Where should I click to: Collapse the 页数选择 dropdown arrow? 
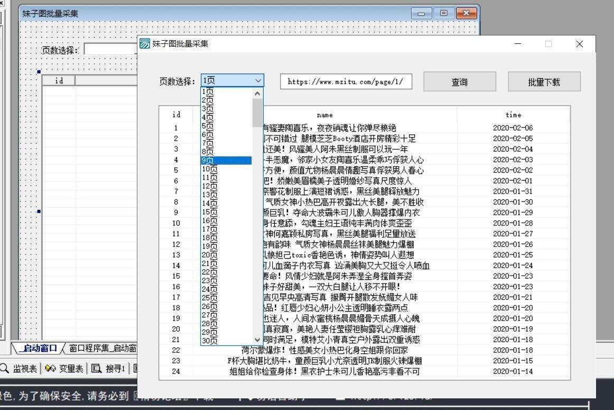pos(258,80)
